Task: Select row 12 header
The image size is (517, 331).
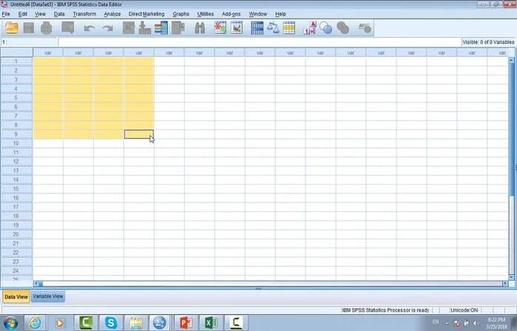Action: 16,161
